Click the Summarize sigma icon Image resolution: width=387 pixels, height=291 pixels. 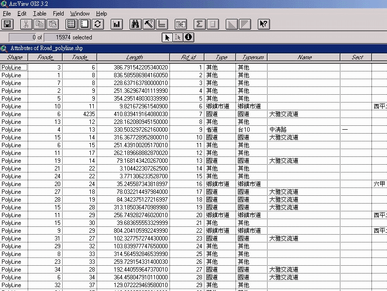click(199, 24)
